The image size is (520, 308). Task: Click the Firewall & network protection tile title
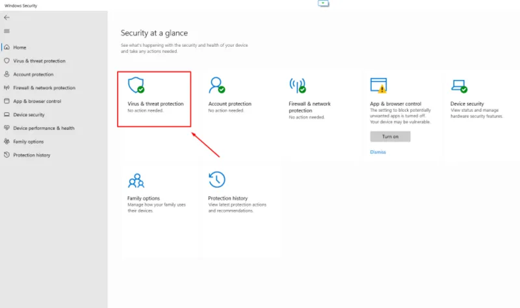tap(310, 107)
